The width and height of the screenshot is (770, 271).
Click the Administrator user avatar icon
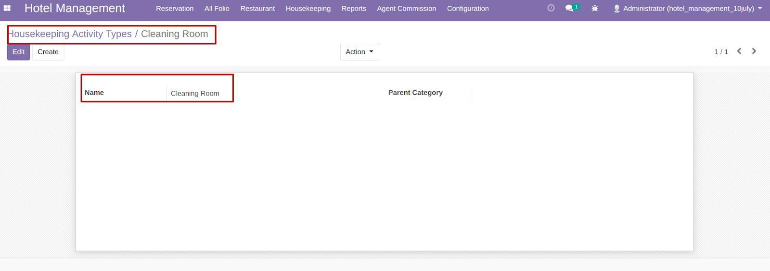point(616,9)
